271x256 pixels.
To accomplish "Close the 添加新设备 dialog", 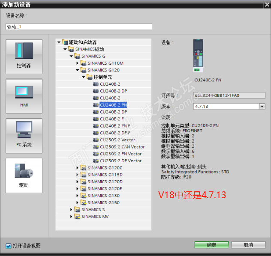I will (267, 5).
